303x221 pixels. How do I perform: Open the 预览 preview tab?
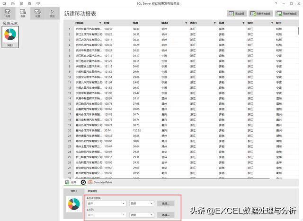[x=52, y=13]
